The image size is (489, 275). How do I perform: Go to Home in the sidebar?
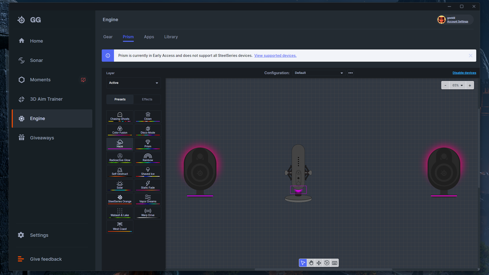pos(52,41)
